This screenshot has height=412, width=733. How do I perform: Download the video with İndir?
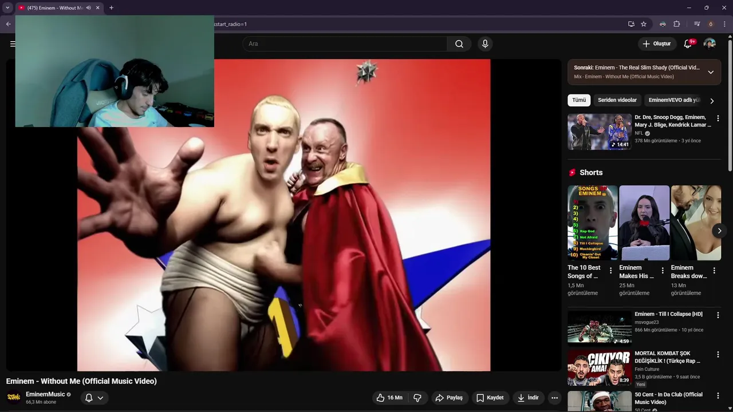click(529, 398)
